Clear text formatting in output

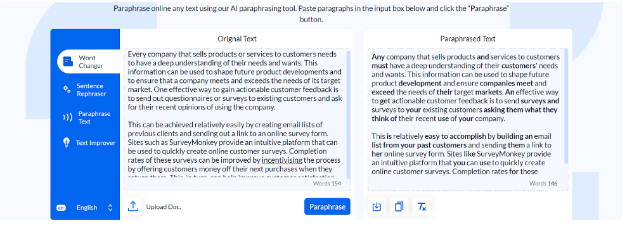[422, 207]
